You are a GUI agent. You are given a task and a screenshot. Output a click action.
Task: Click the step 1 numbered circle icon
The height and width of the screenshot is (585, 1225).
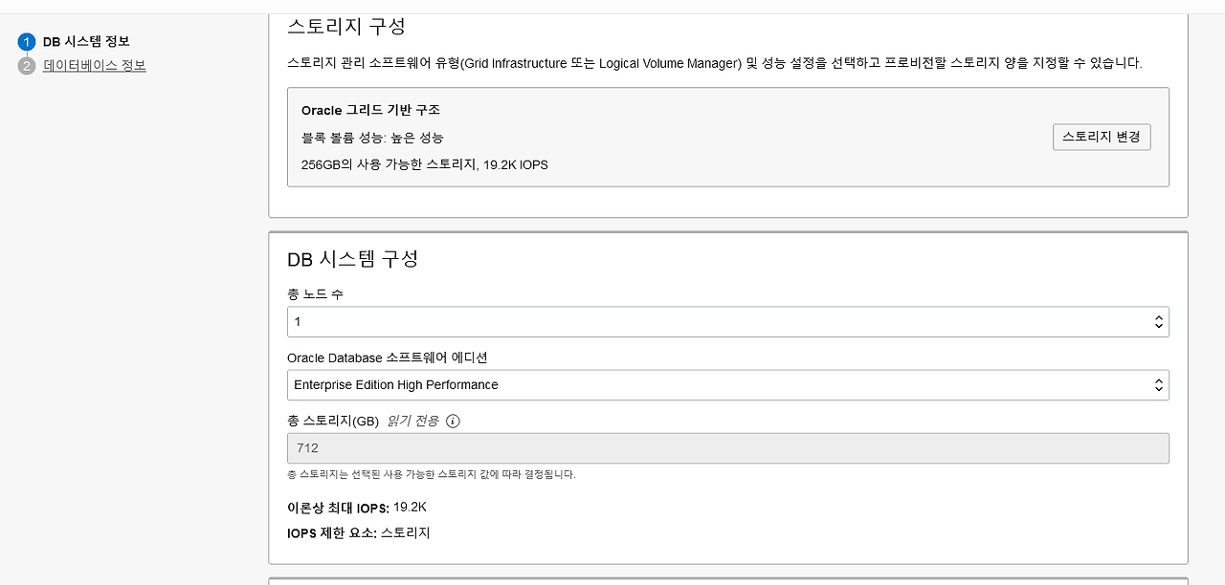27,42
